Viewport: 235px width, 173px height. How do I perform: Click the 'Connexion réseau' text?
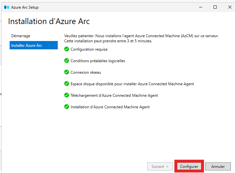pos(86,72)
